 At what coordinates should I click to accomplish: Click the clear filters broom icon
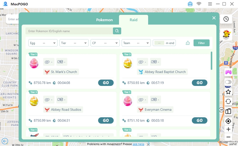[188, 43]
